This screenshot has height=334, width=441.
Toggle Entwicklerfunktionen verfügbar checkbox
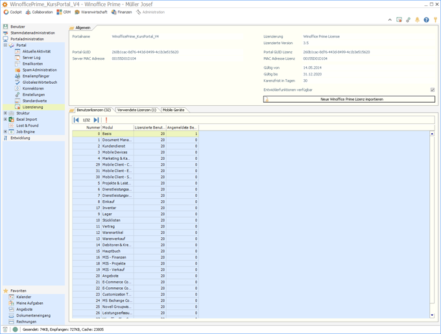pyautogui.click(x=433, y=90)
